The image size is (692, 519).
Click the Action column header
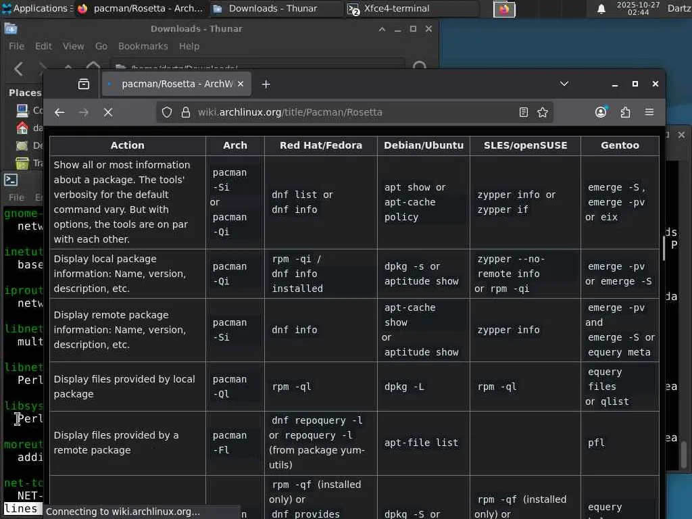[x=128, y=146]
